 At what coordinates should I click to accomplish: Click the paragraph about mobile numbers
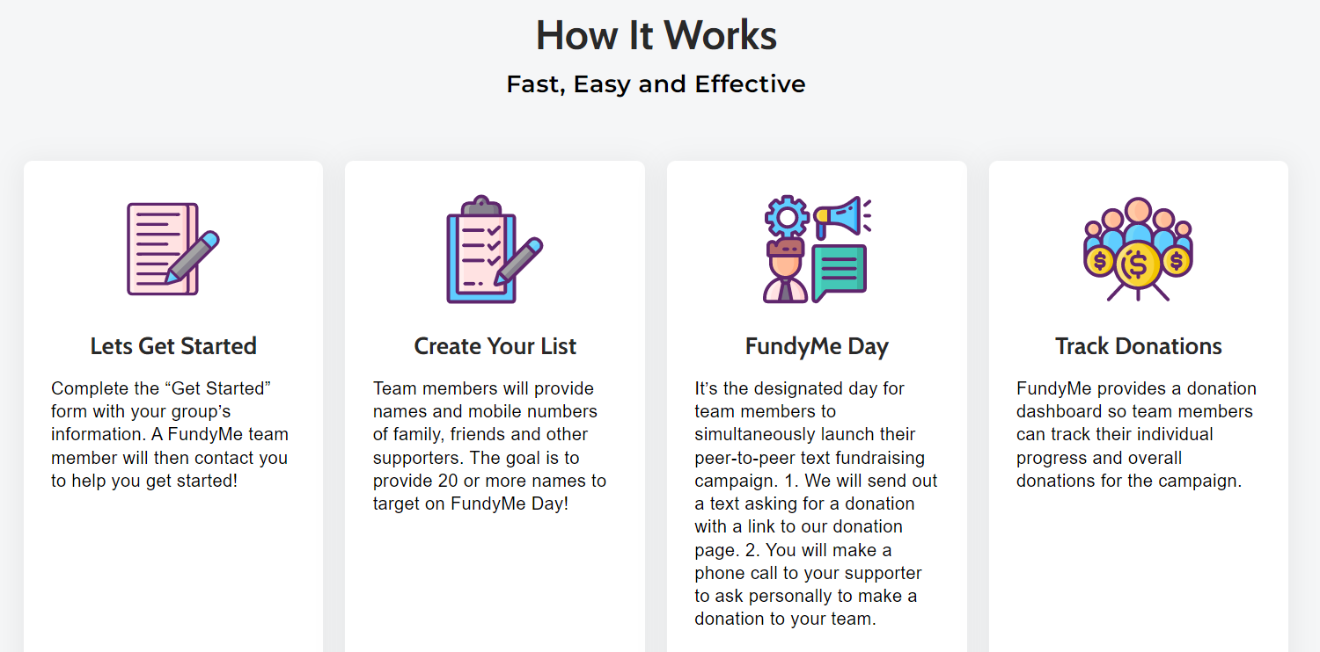[x=490, y=446]
